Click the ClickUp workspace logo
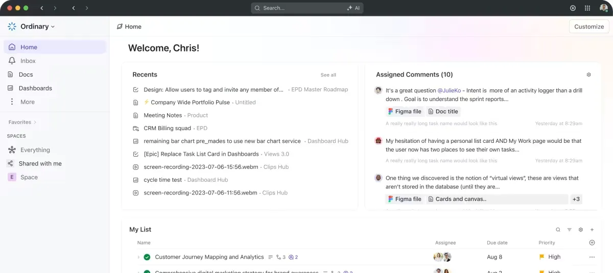 pyautogui.click(x=12, y=27)
